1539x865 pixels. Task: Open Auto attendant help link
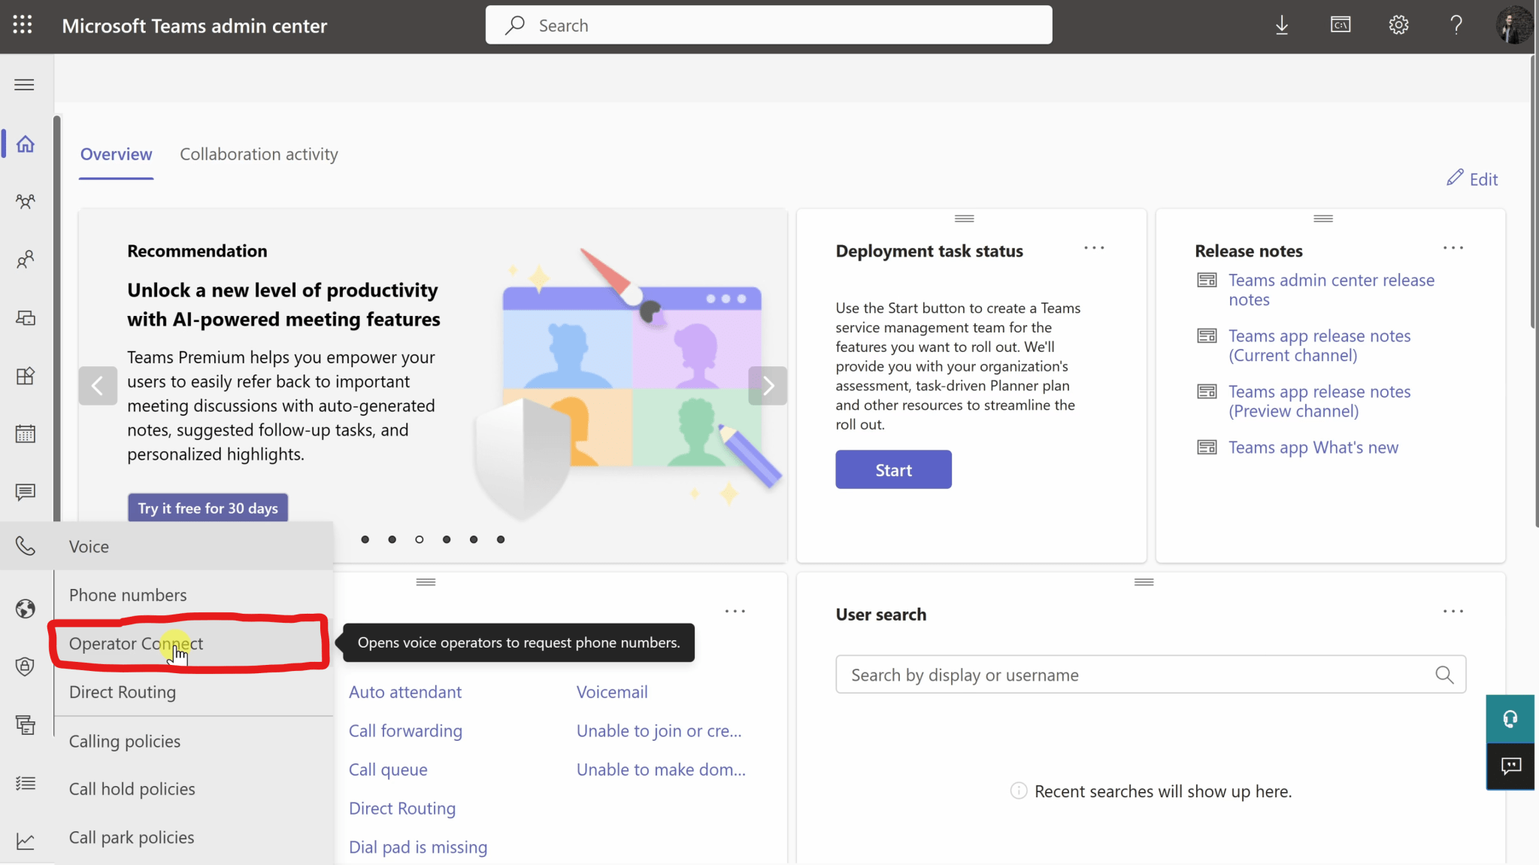click(x=405, y=692)
